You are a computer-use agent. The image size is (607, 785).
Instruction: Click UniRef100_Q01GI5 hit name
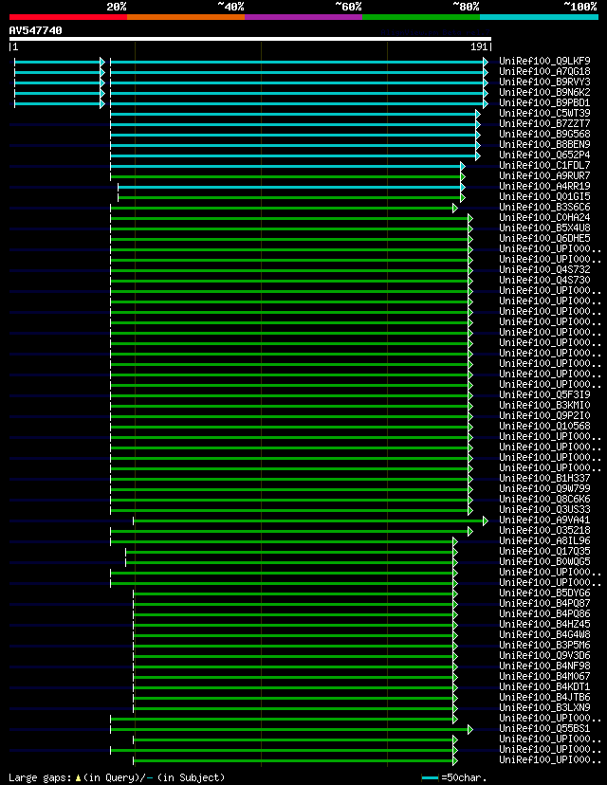(x=544, y=197)
